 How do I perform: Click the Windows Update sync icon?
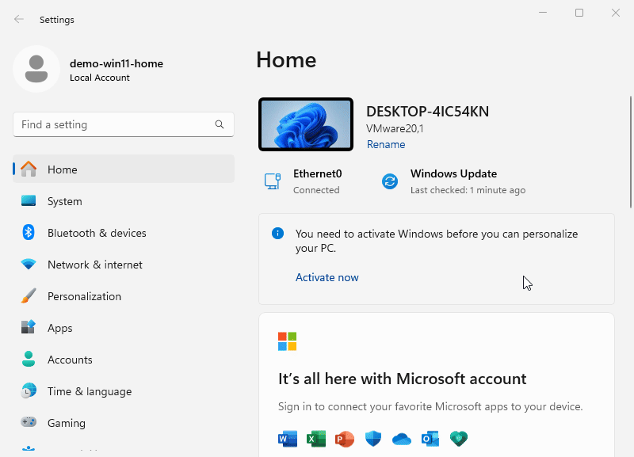390,181
